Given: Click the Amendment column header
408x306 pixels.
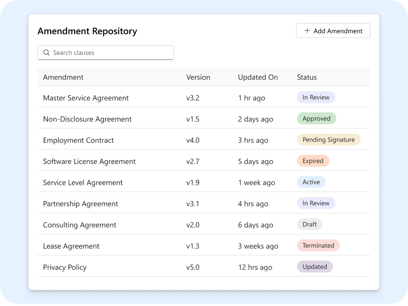Looking at the screenshot, I should pyautogui.click(x=63, y=77).
